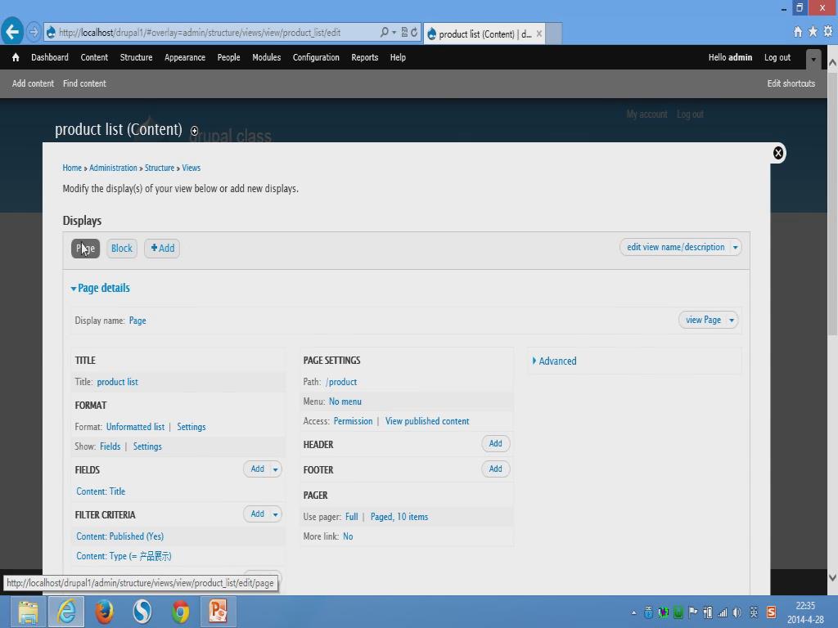The height and width of the screenshot is (628, 838).
Task: Click the volume speaker tray icon
Action: click(x=737, y=612)
